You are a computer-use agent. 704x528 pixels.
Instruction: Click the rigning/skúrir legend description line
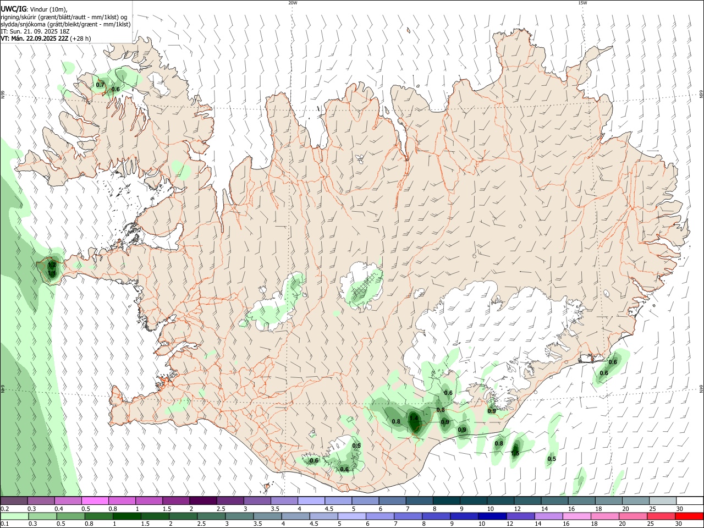pos(63,17)
